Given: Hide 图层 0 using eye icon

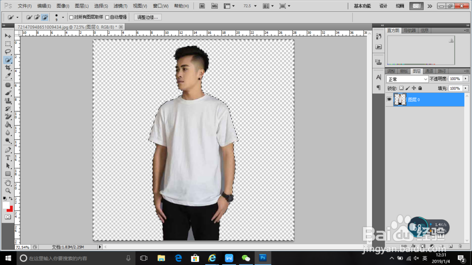Looking at the screenshot, I should (389, 99).
